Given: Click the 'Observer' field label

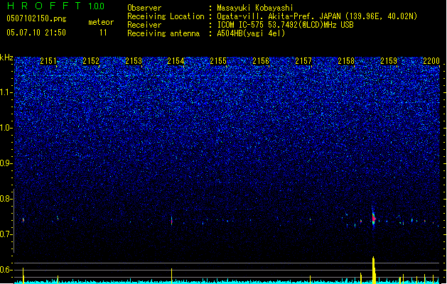Looking at the screenshot, I should coord(144,8).
